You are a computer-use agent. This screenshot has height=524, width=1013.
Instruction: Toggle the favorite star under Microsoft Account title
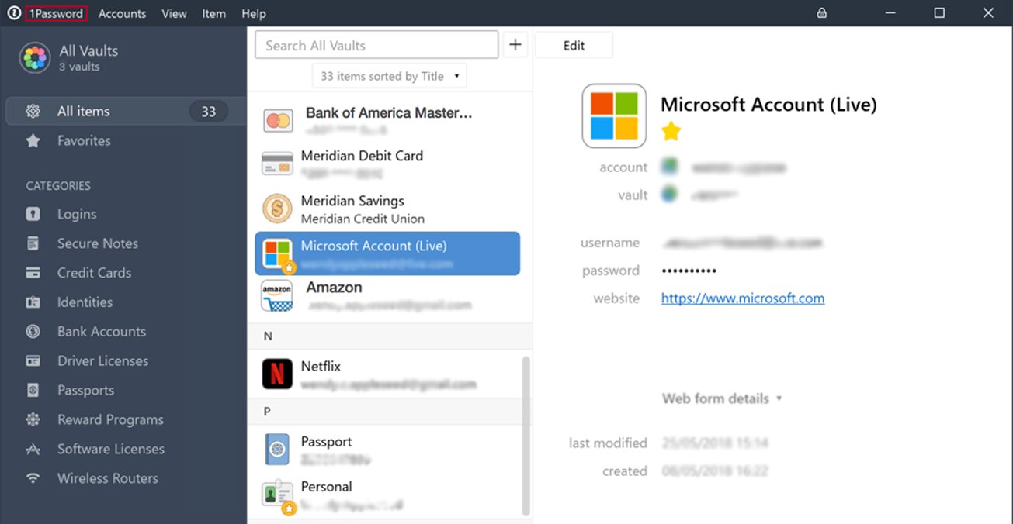point(671,132)
